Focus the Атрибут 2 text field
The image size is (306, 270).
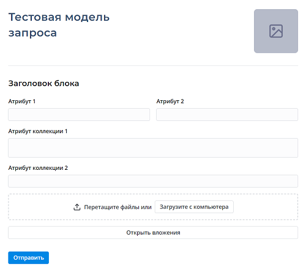227,114
